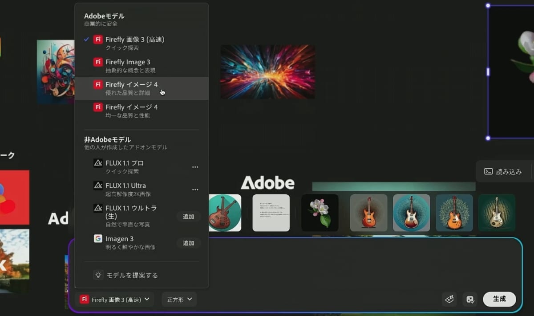Click the sparkle tag icon near 生成

coord(449,300)
